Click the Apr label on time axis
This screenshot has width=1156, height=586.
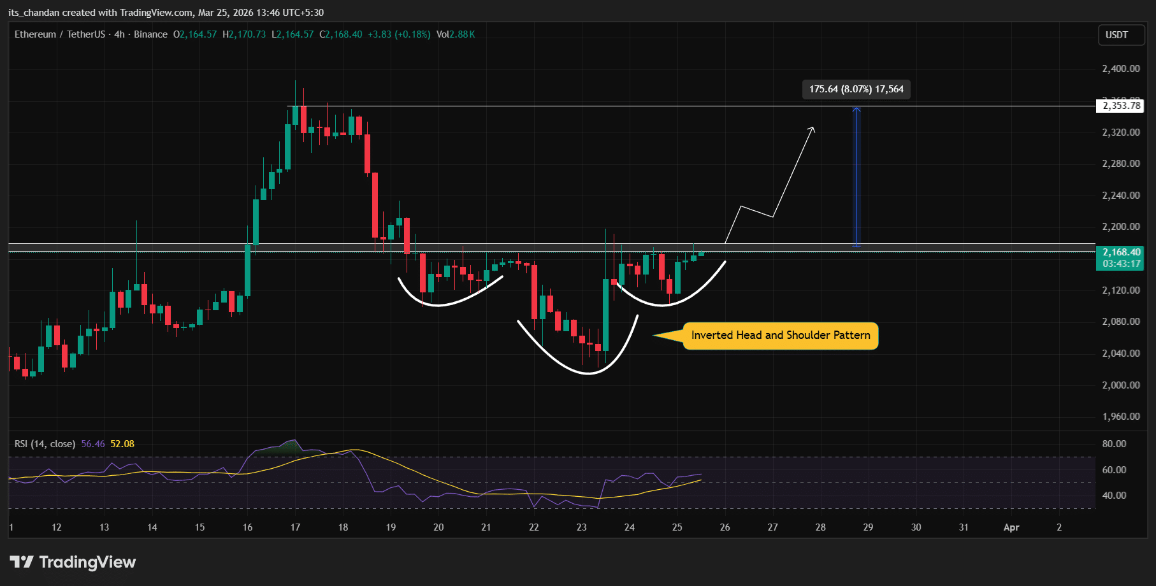(1011, 527)
